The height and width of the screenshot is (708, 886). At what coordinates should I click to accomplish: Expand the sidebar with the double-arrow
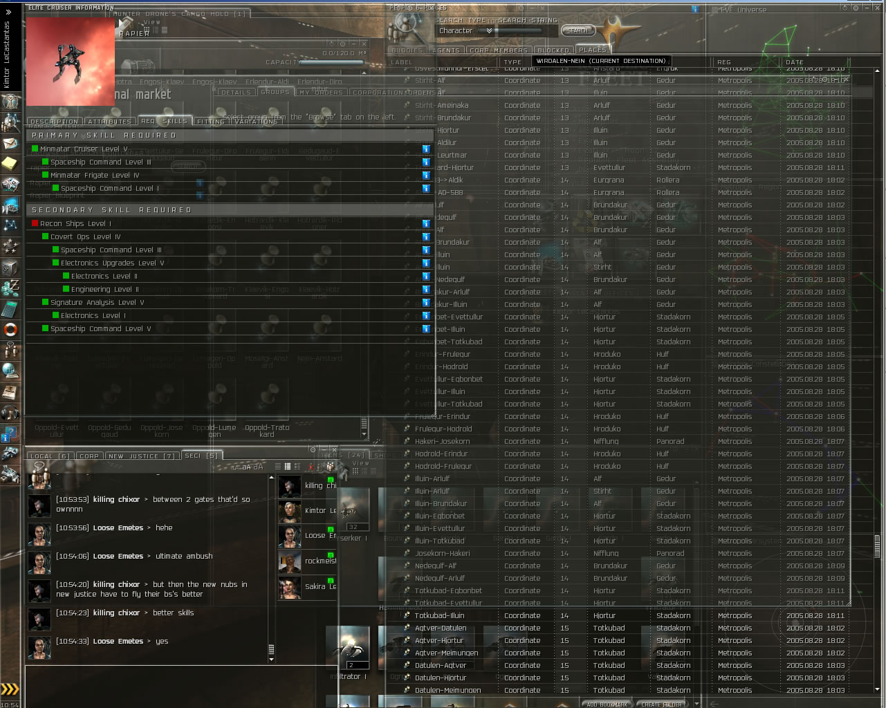[8, 12]
